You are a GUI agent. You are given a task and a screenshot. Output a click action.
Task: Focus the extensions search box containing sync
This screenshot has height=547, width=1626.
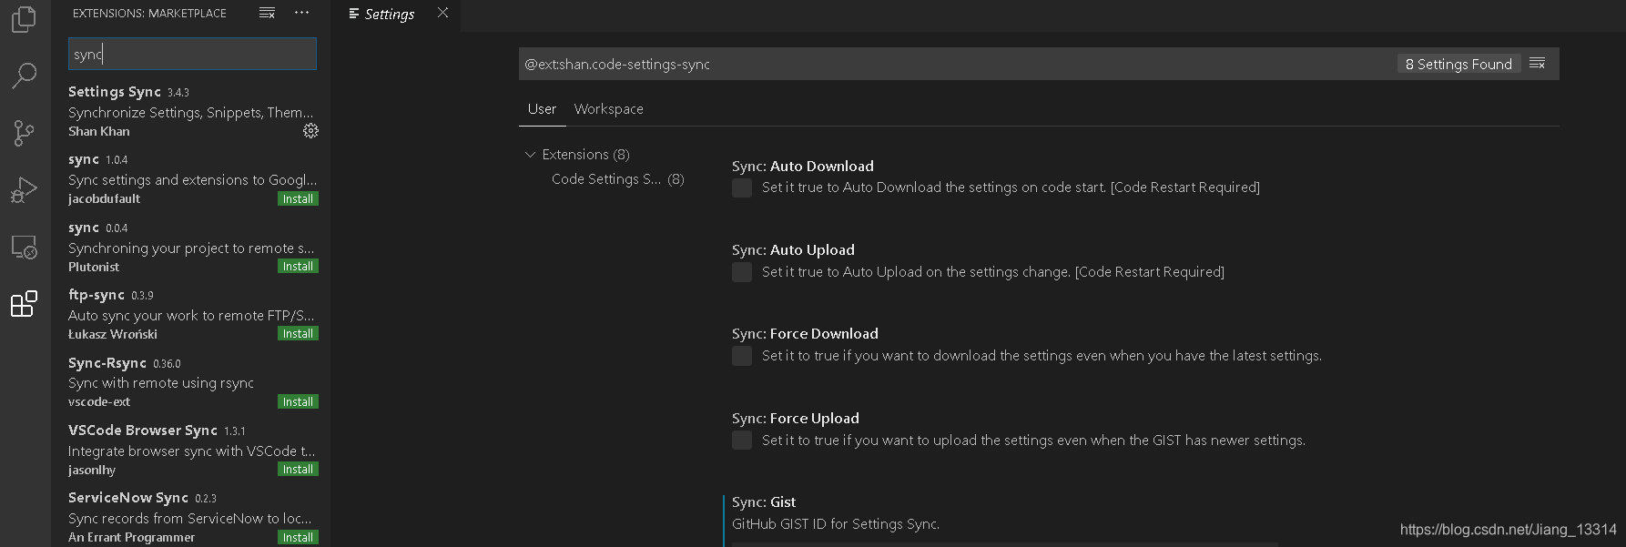192,54
